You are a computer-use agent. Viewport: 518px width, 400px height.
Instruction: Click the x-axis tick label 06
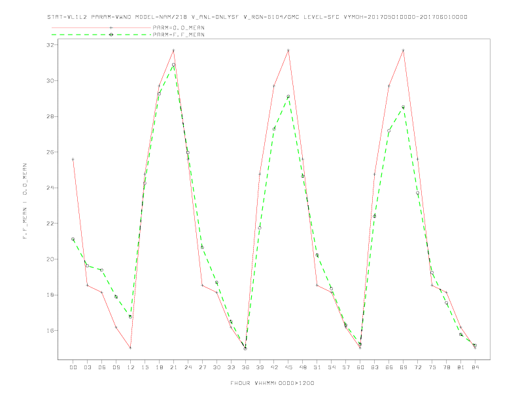(102, 367)
